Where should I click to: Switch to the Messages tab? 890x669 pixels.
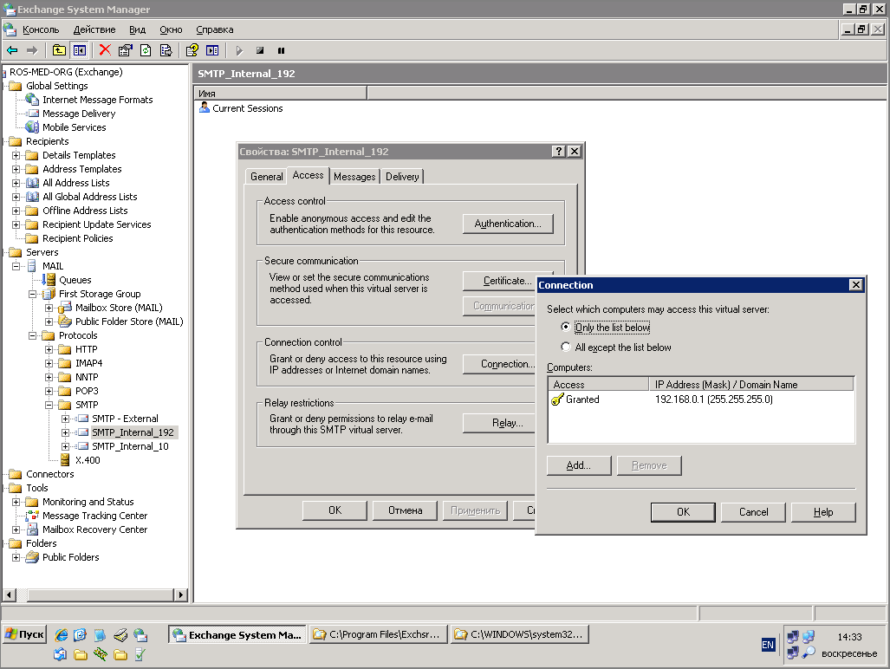pos(354,177)
